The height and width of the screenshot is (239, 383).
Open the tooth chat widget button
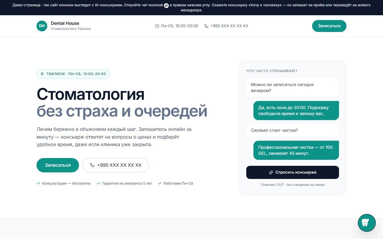point(367,223)
